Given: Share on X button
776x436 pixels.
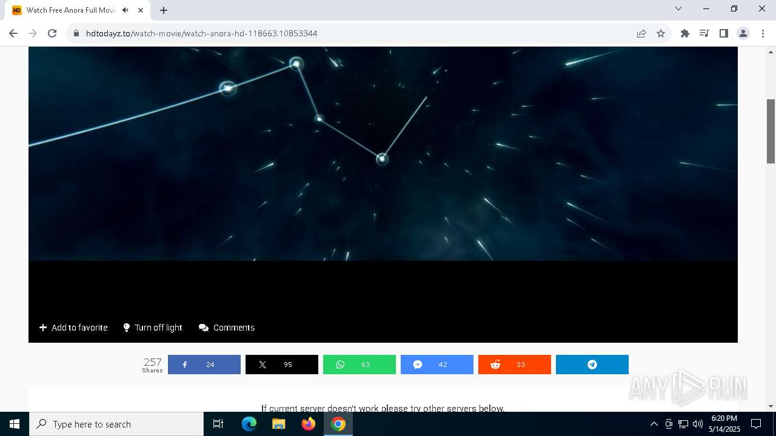Looking at the screenshot, I should pos(282,365).
